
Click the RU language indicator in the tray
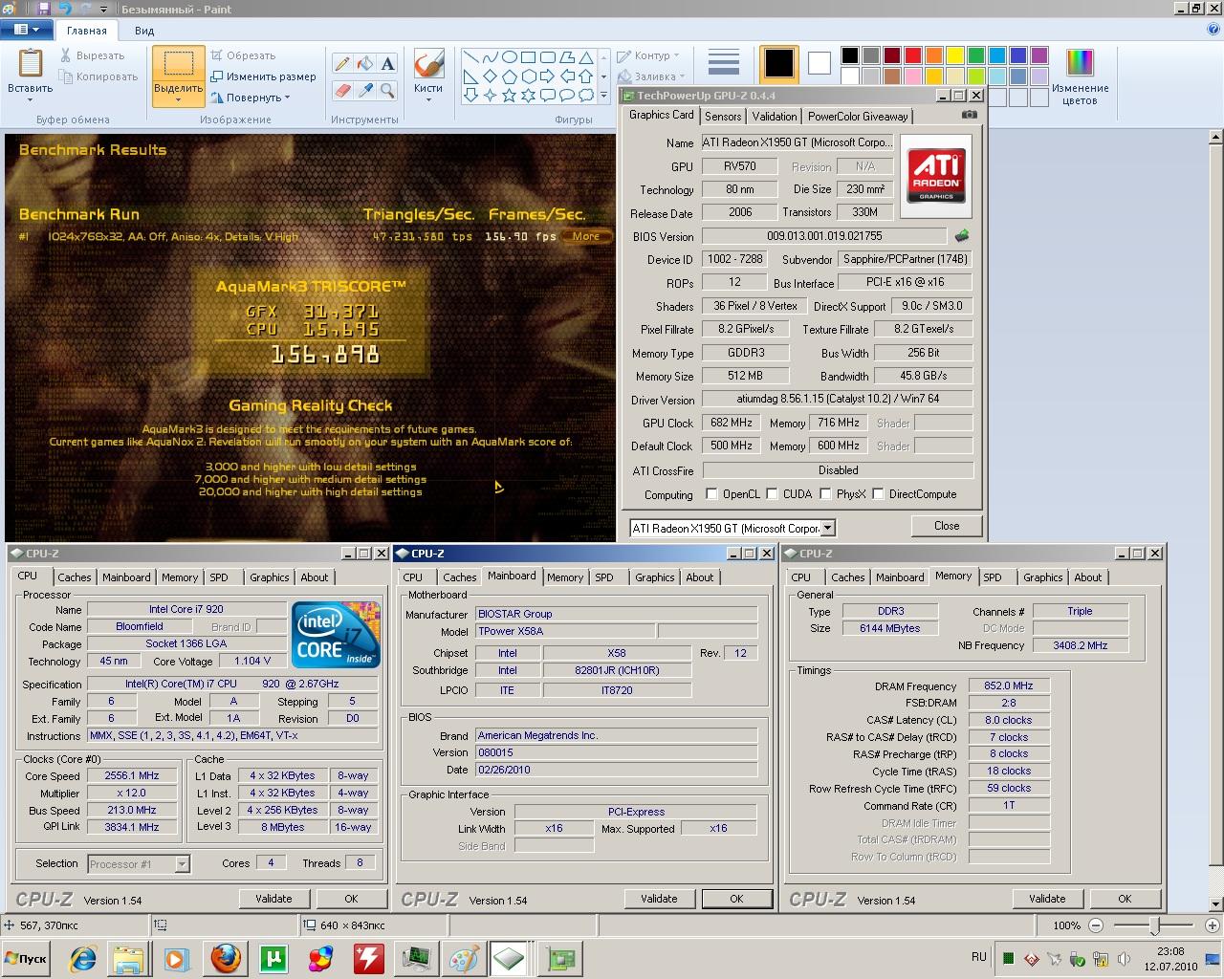tap(978, 956)
